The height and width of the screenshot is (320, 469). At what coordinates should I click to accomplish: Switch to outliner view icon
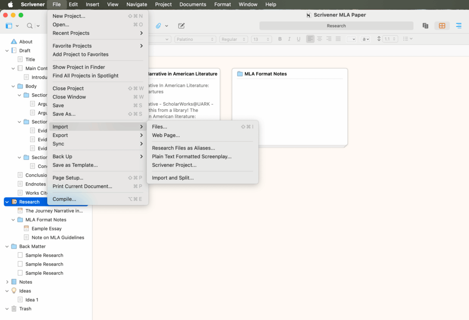[458, 26]
